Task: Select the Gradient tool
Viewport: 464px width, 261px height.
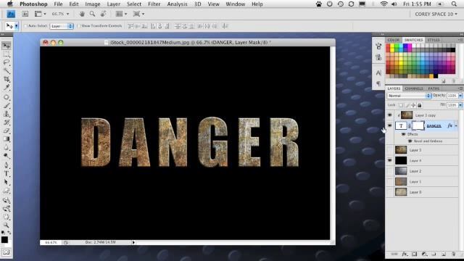Action: tap(7, 139)
